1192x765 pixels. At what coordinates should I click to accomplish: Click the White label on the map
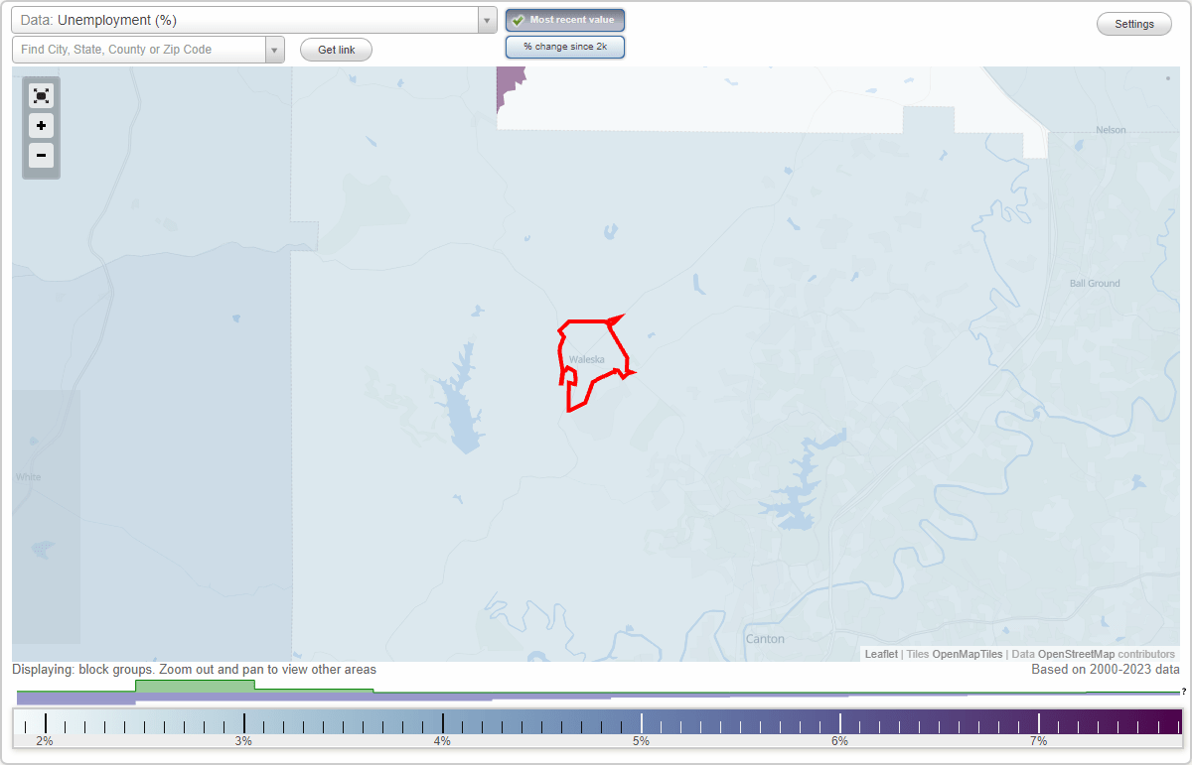pos(28,477)
